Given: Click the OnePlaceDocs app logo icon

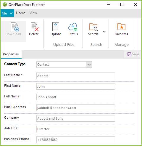Looking at the screenshot, I should [x=5, y=4].
